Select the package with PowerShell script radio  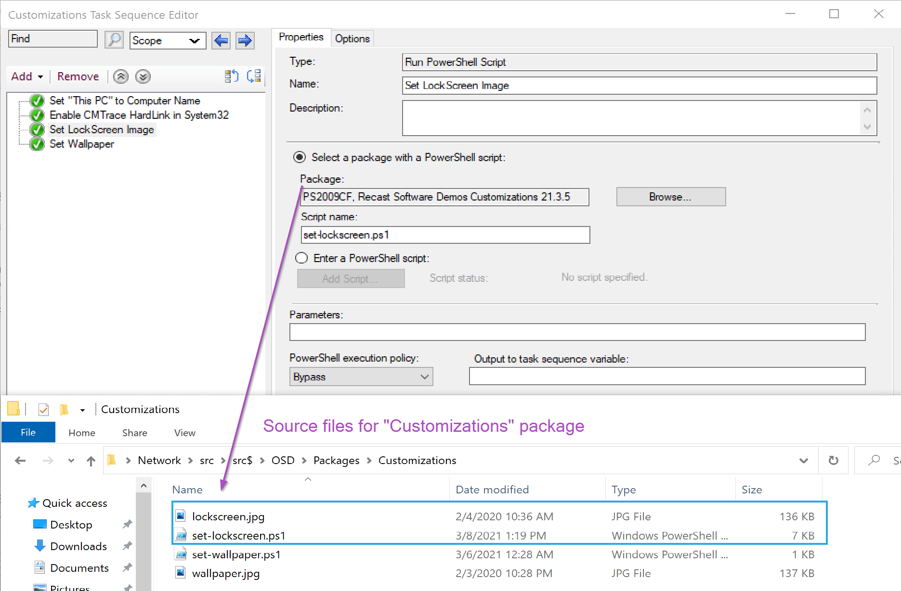[300, 157]
